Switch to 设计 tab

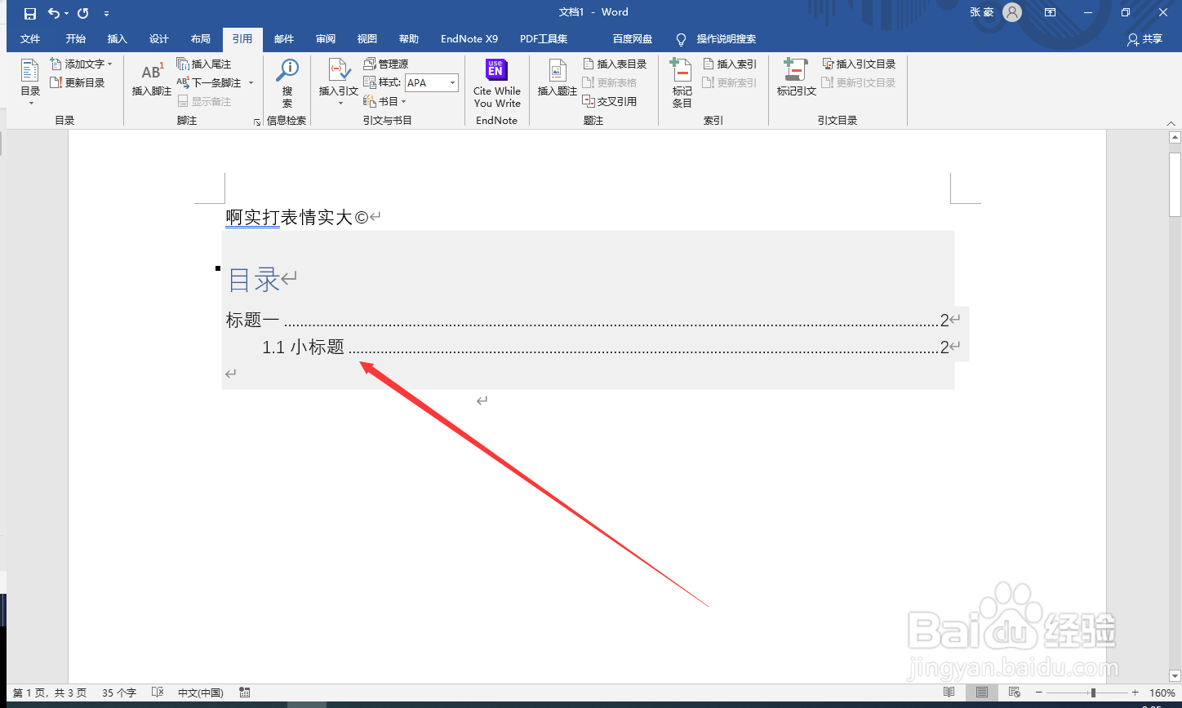159,39
